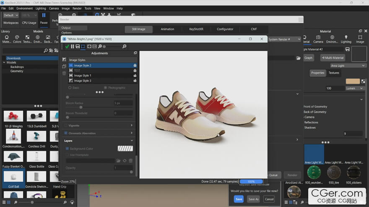Click the folder icon for the frontplate file

pyautogui.click(x=118, y=161)
